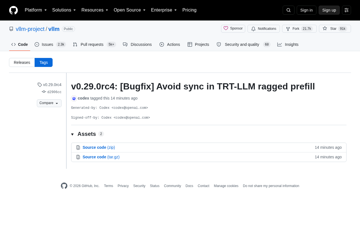
Task: Expand the Enterprise menu
Action: (164, 10)
